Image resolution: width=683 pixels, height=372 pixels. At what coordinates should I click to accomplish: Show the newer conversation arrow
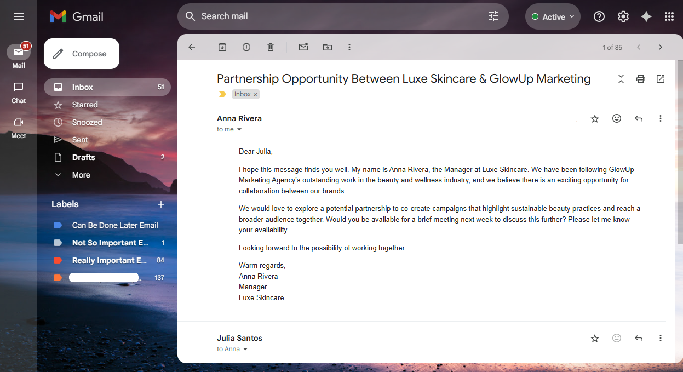pos(639,47)
